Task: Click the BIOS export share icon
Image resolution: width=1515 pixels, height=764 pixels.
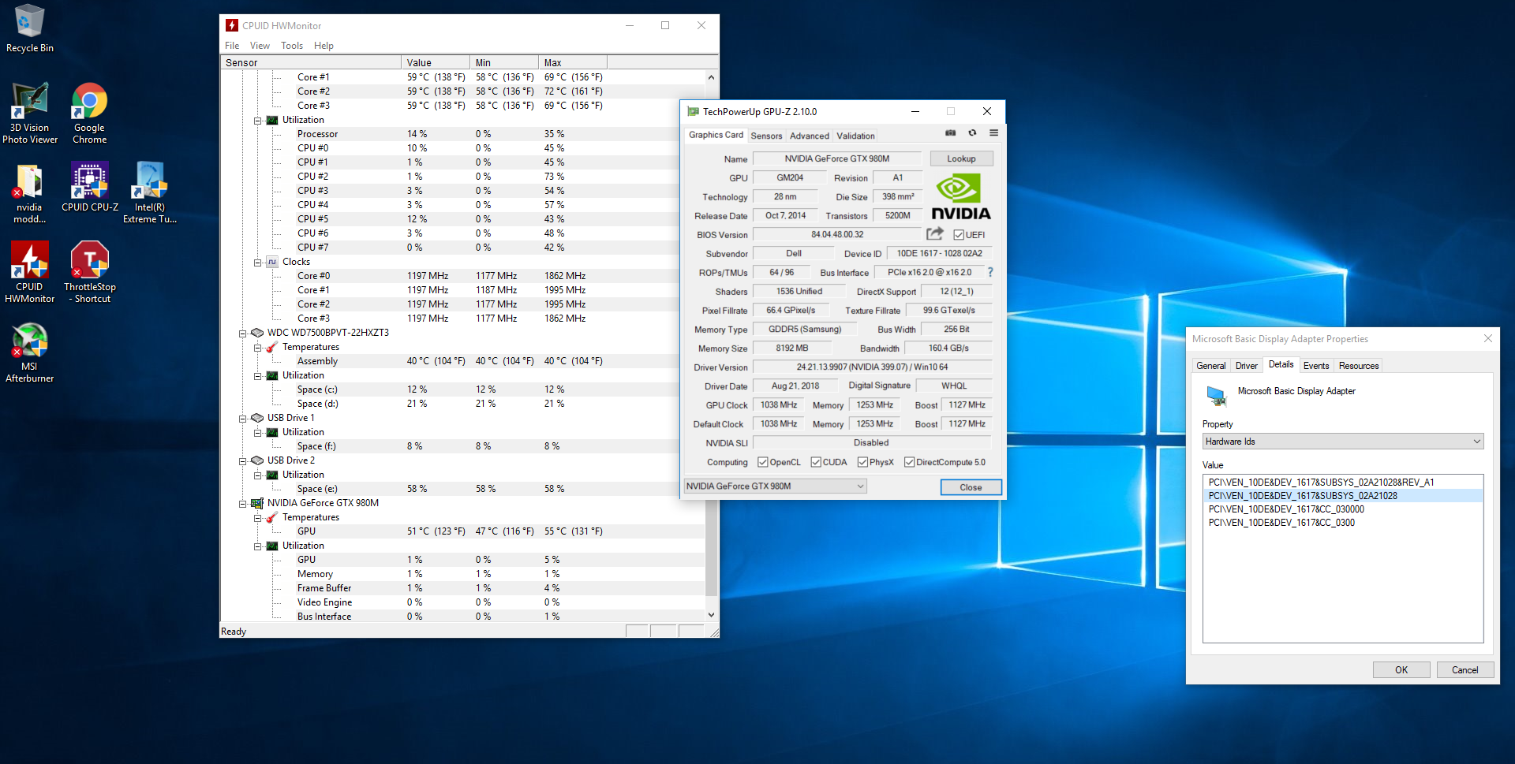Action: click(x=935, y=234)
